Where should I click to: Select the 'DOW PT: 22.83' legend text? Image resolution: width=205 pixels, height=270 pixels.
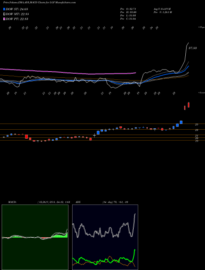point(17,19)
